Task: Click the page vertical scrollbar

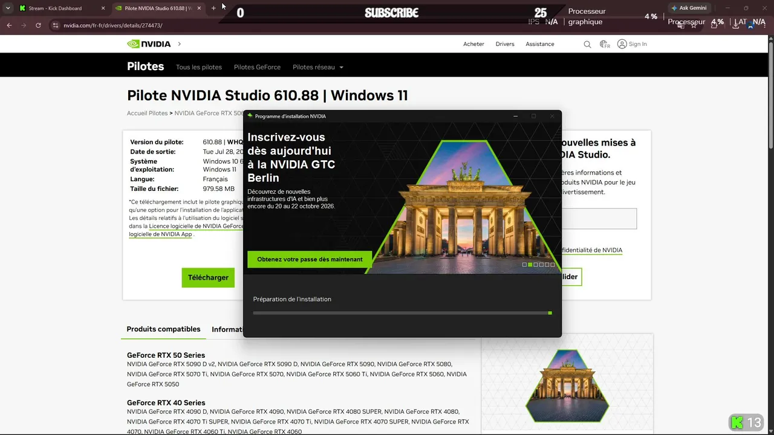Action: point(770,95)
